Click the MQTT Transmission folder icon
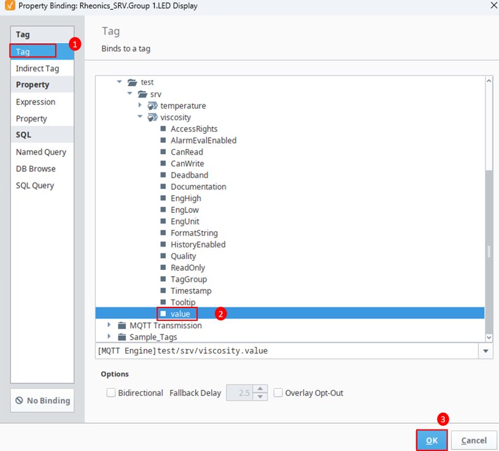The image size is (499, 451). 122,325
